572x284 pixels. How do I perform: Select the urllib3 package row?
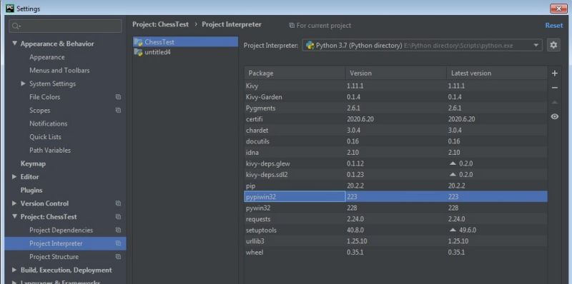tap(396, 241)
